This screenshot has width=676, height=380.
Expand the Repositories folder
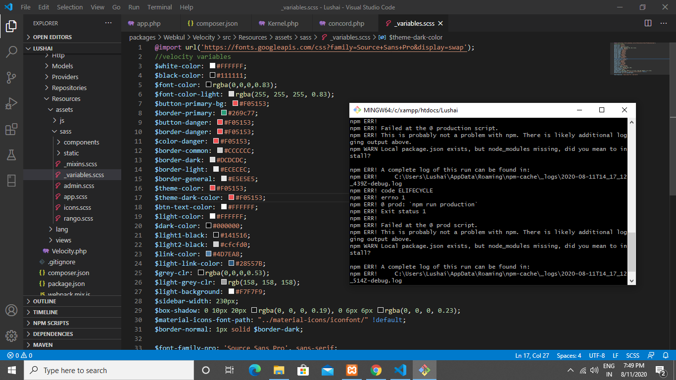point(72,88)
